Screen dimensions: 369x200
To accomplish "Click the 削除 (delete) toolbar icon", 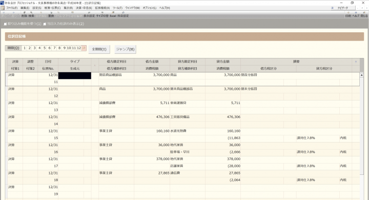I will tap(24, 14).
